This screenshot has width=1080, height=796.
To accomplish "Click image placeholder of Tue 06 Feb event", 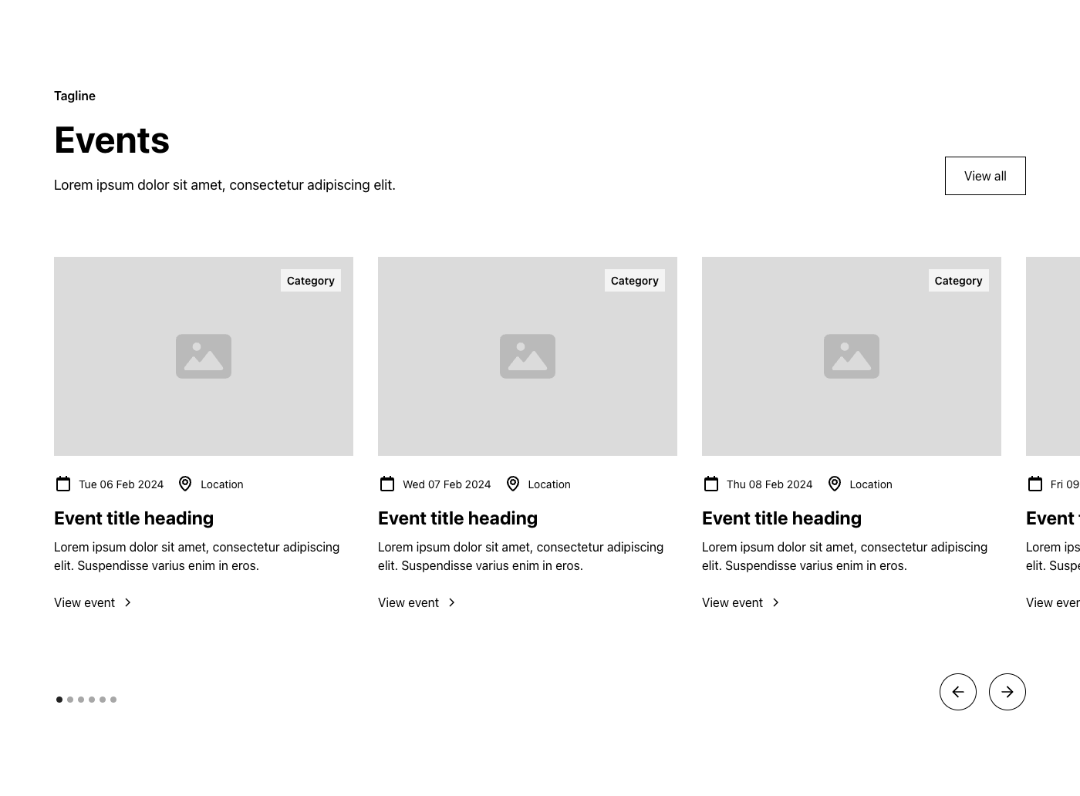I will pos(204,356).
